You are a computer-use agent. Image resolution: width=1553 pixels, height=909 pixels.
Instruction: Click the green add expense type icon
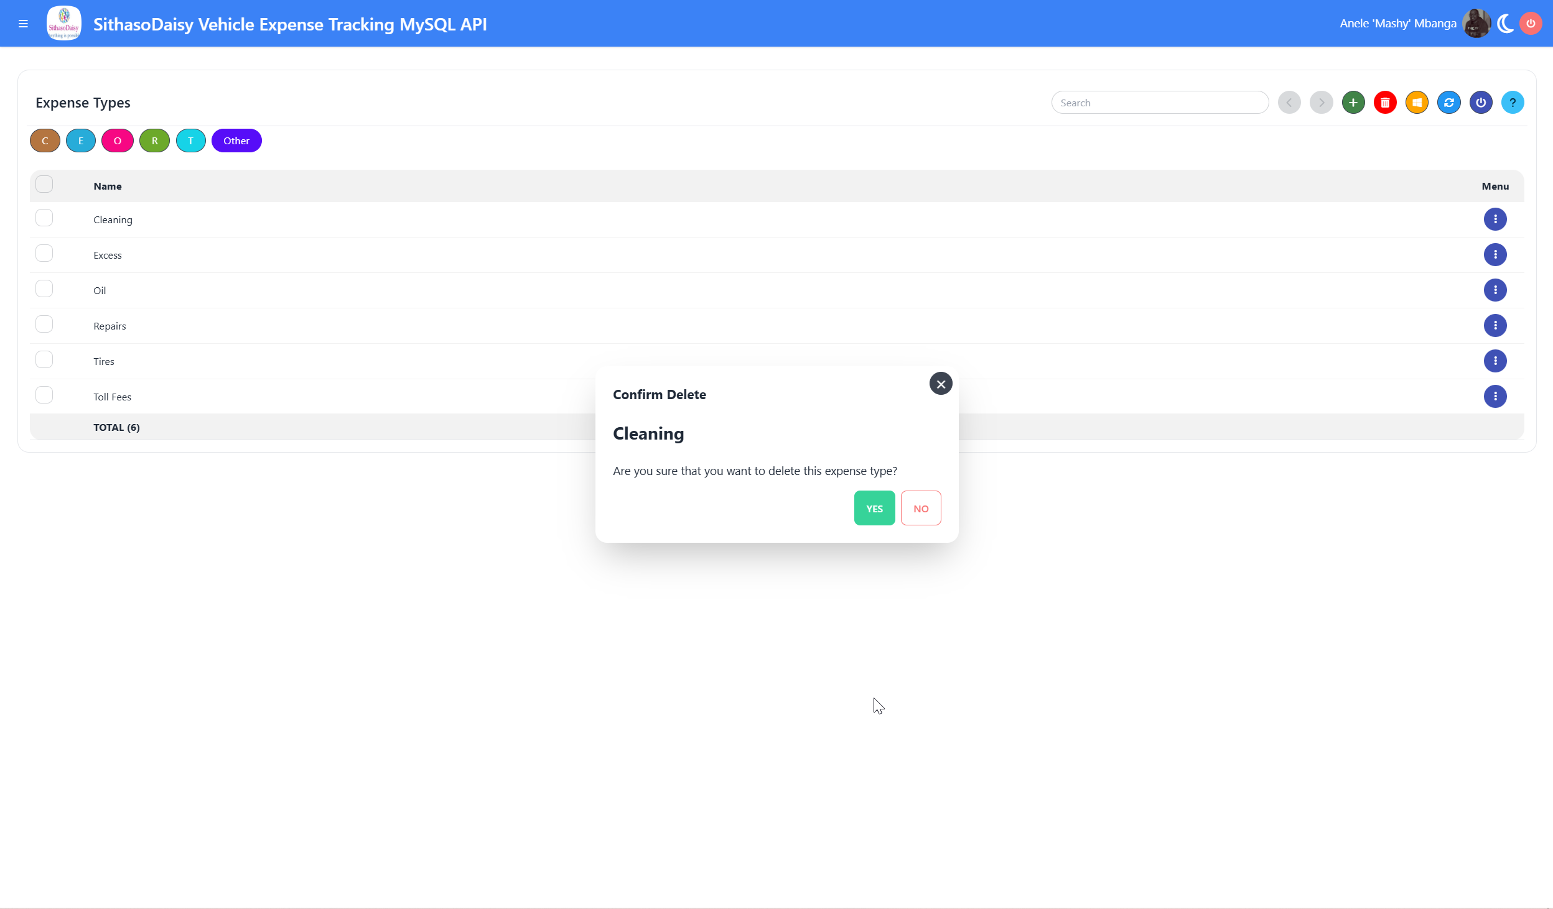tap(1353, 103)
